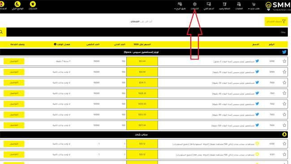Open the category filter (تصنيف الاقسام)

click(x=276, y=22)
